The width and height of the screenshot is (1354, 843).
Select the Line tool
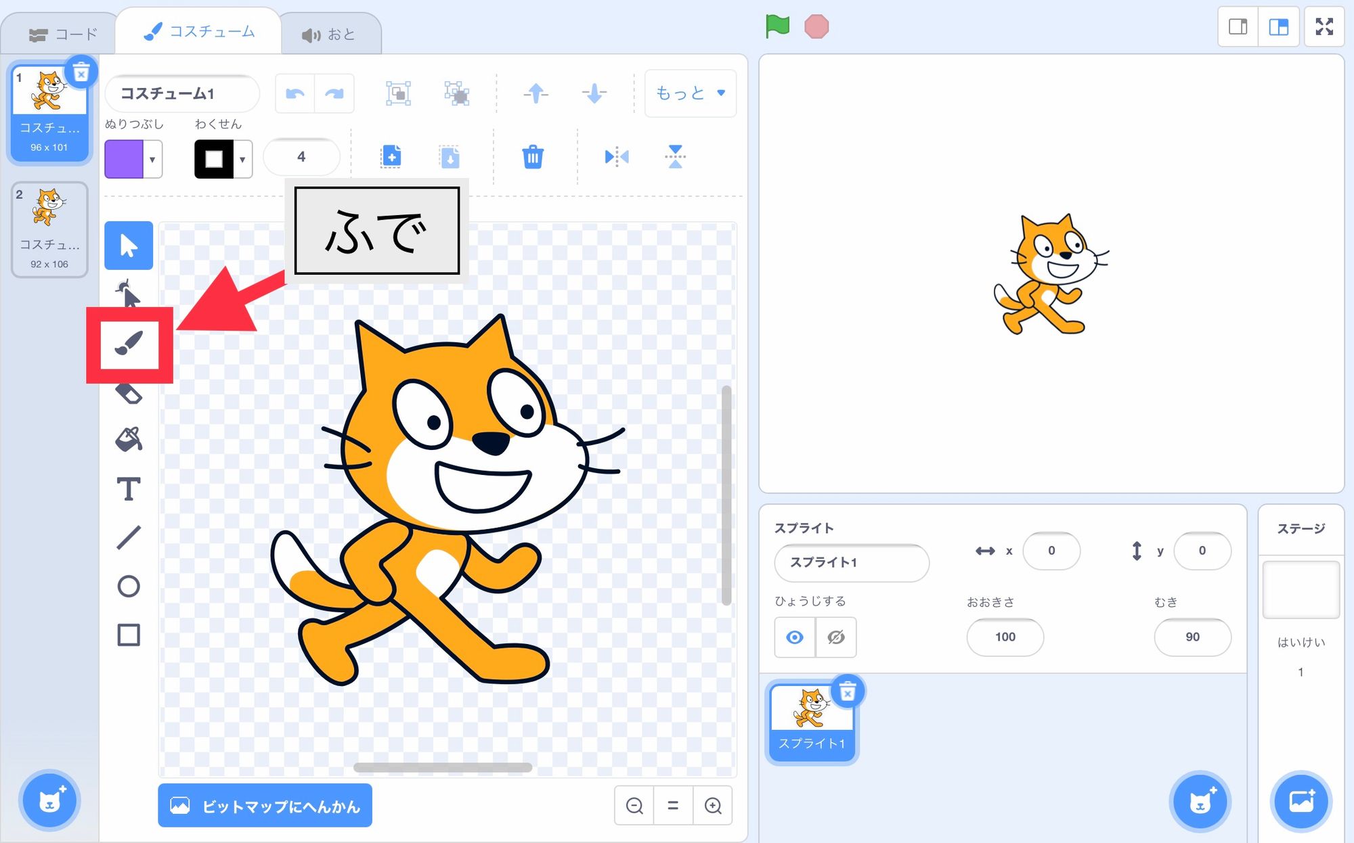[x=129, y=537]
